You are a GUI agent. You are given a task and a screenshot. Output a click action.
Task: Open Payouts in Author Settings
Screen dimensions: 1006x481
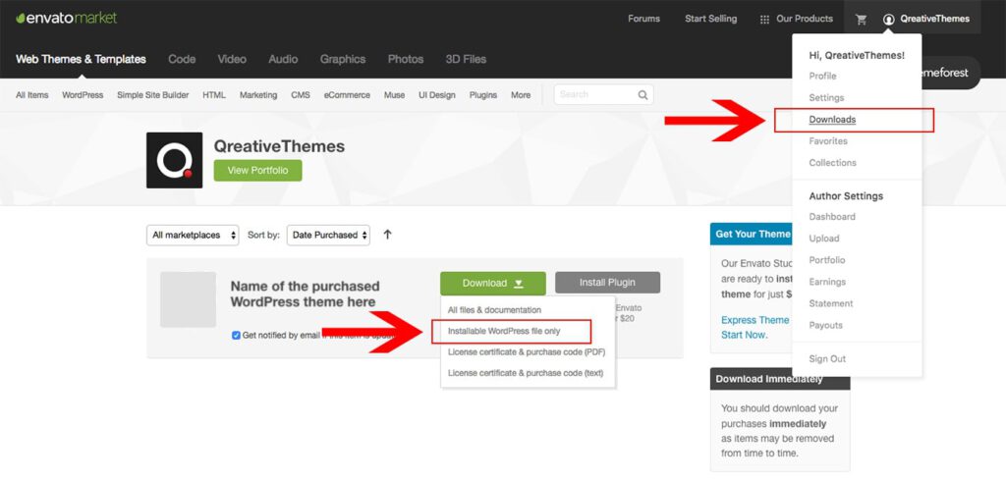(825, 326)
